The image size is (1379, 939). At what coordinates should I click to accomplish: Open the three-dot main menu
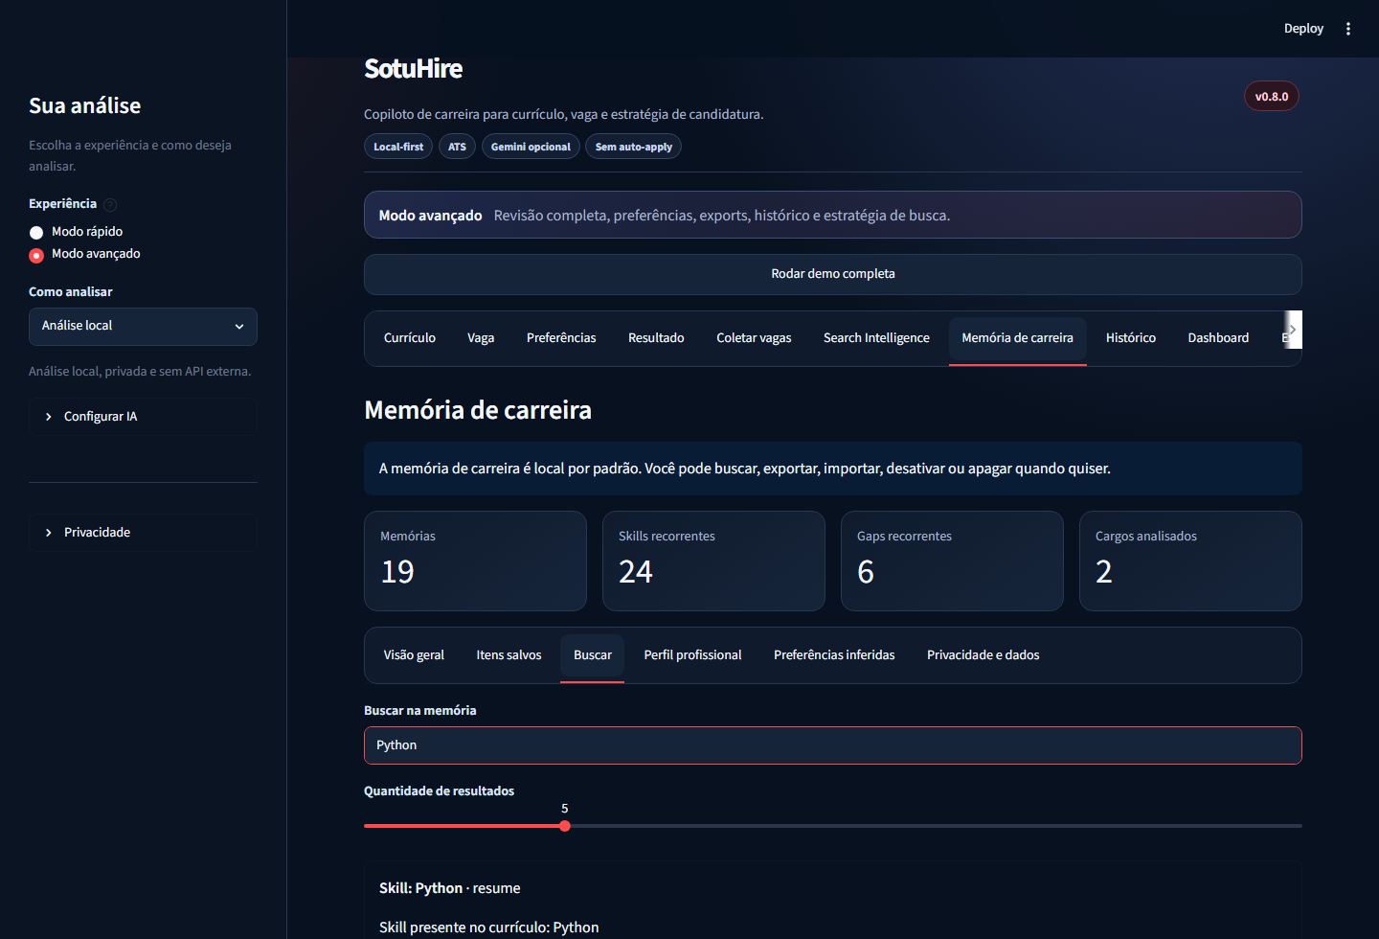[1348, 29]
